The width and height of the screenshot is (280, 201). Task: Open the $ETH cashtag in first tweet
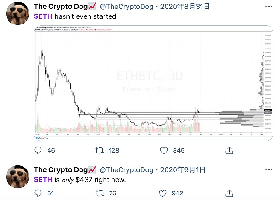coord(43,16)
